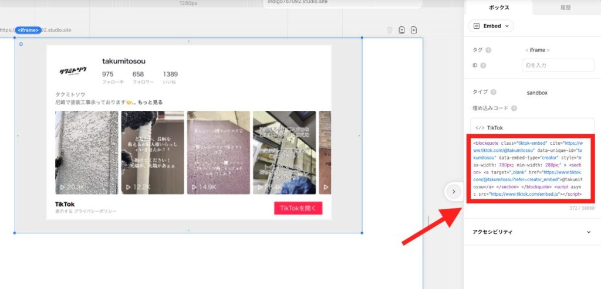Open the Embed box type dropdown

click(x=491, y=26)
